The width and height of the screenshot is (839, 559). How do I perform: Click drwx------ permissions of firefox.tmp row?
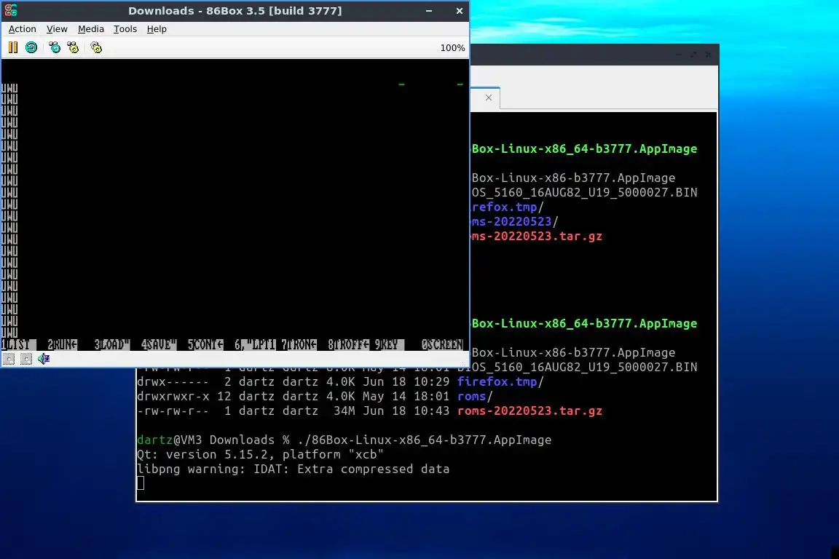pyautogui.click(x=173, y=381)
